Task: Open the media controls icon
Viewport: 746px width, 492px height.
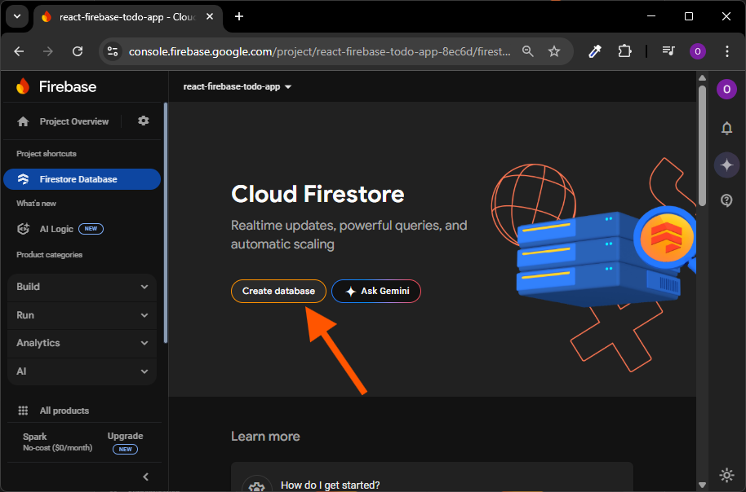Action: 668,51
